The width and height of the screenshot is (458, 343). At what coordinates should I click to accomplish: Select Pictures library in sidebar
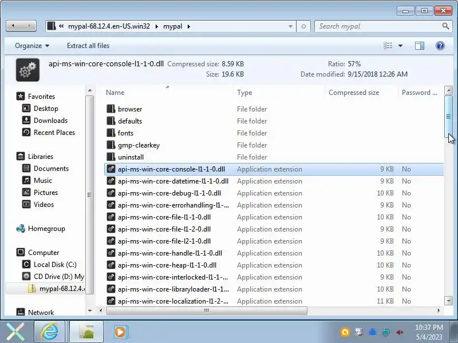coord(46,192)
